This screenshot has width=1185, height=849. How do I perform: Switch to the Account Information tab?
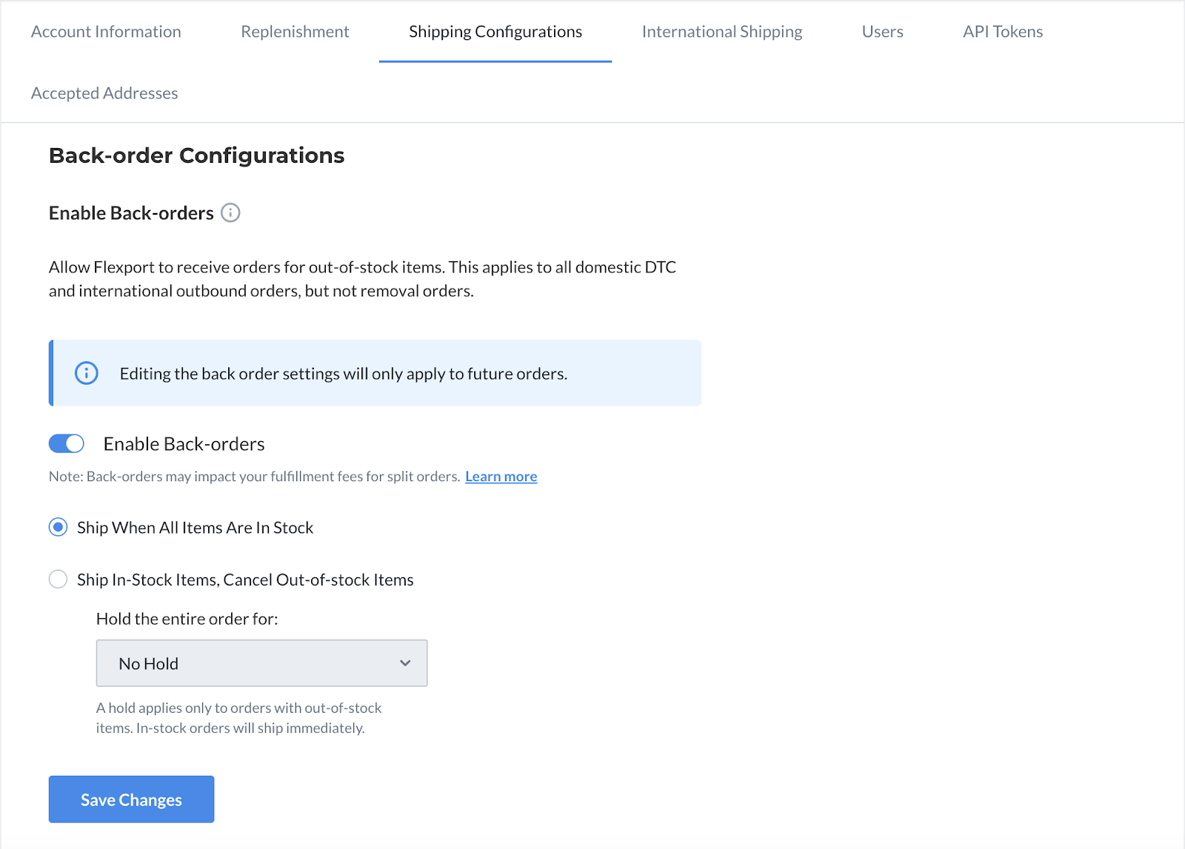tap(106, 31)
